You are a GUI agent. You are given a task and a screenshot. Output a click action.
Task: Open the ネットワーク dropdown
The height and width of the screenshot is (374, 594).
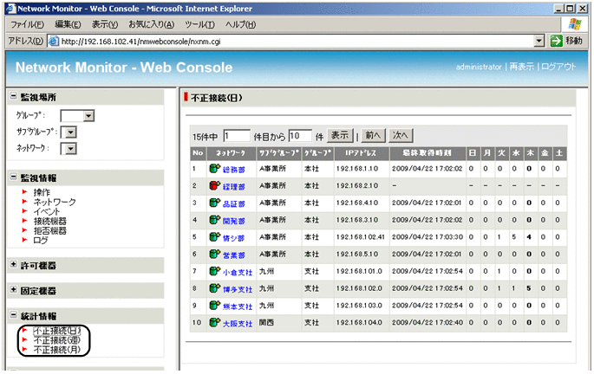click(71, 149)
